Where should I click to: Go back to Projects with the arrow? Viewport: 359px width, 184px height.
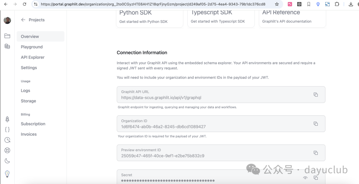click(x=23, y=20)
